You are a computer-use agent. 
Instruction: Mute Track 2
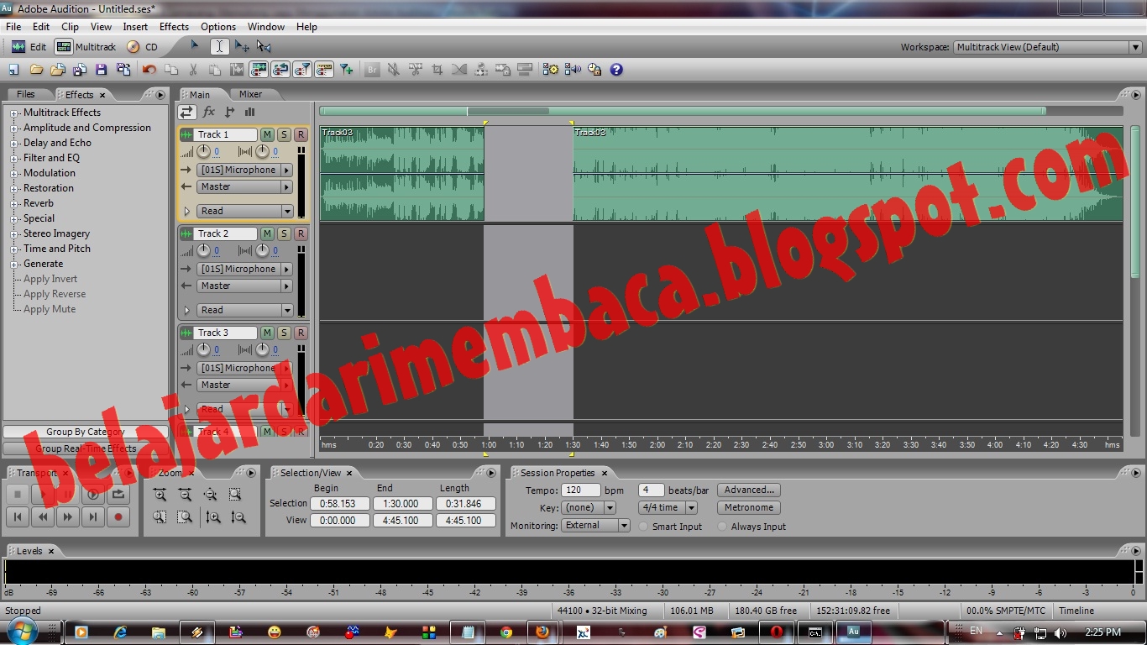tap(267, 233)
